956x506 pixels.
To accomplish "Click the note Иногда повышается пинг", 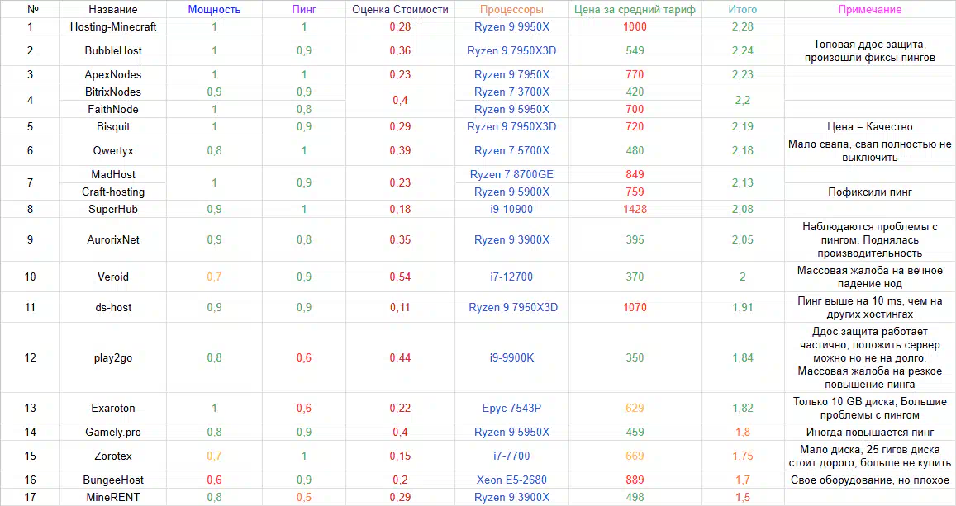I will pyautogui.click(x=869, y=432).
